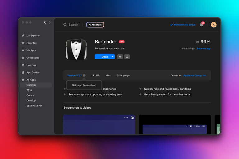Select the Develop subcategory
This screenshot has width=239, height=159.
(x=31, y=100)
